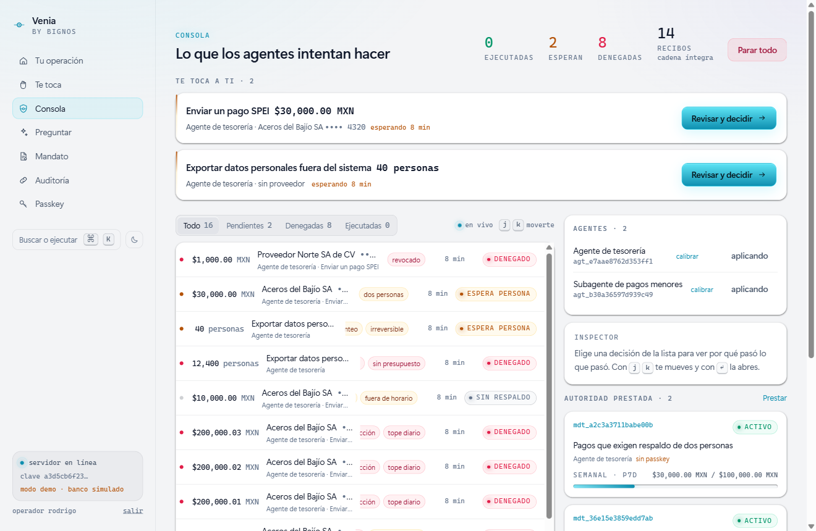Click the Buscar o ejecutar field

pyautogui.click(x=66, y=240)
